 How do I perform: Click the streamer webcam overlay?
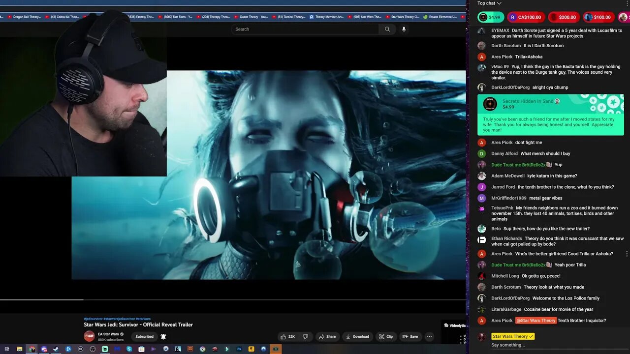click(x=83, y=93)
